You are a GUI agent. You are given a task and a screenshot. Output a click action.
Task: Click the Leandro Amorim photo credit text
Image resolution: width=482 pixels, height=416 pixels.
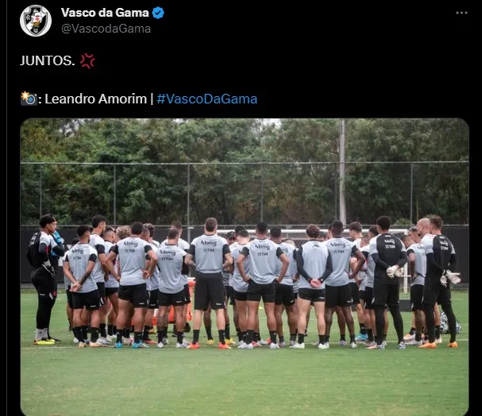pyautogui.click(x=96, y=99)
